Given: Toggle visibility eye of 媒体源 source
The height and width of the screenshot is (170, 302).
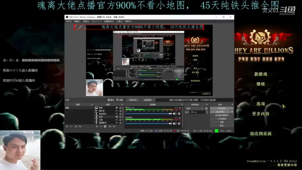Looking at the screenshot, I should coord(117,111).
